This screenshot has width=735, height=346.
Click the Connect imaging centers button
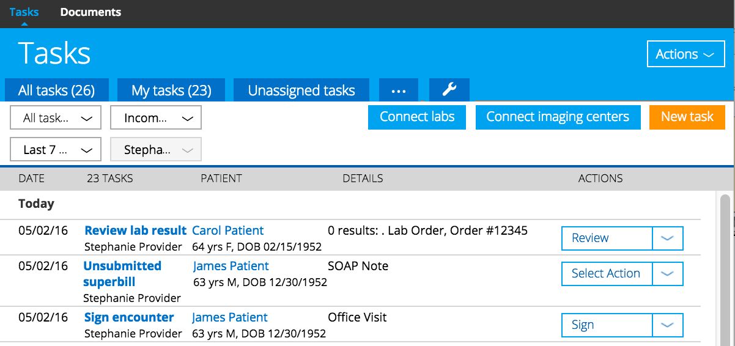pyautogui.click(x=558, y=117)
